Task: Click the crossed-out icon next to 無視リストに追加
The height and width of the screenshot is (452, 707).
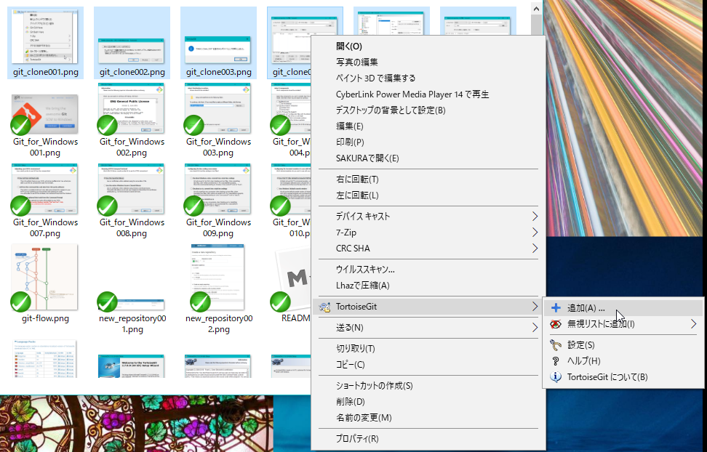Action: [x=556, y=325]
